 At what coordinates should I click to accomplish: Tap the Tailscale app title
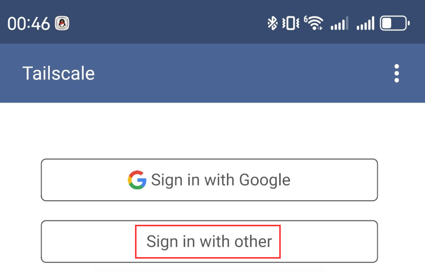click(x=59, y=73)
